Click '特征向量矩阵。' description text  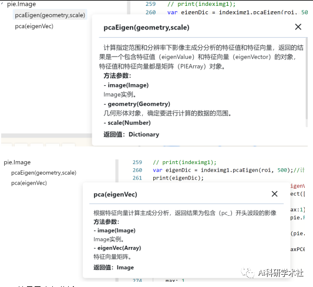tap(112, 256)
